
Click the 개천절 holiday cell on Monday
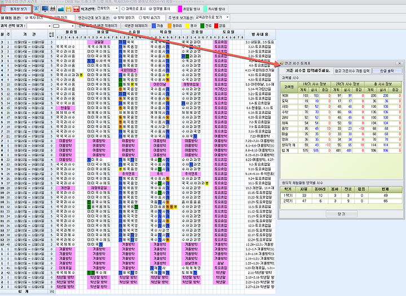pos(65,188)
